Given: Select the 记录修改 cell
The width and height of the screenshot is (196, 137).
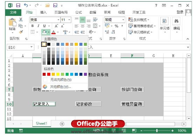Looking at the screenshot, I should coord(88,104).
